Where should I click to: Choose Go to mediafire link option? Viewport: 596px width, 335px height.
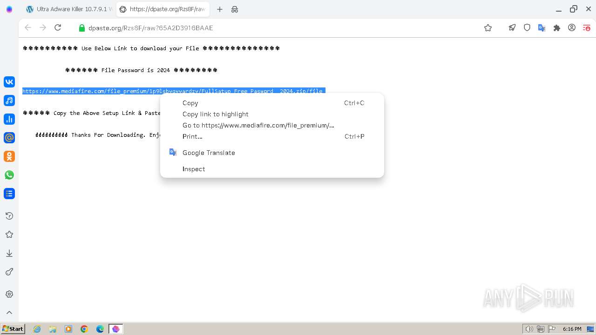click(x=272, y=125)
